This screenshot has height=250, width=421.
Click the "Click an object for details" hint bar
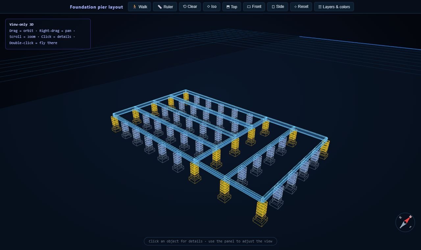click(210, 241)
